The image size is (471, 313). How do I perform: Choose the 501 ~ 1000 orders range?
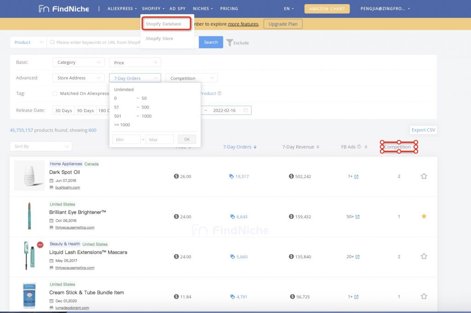[x=133, y=116]
